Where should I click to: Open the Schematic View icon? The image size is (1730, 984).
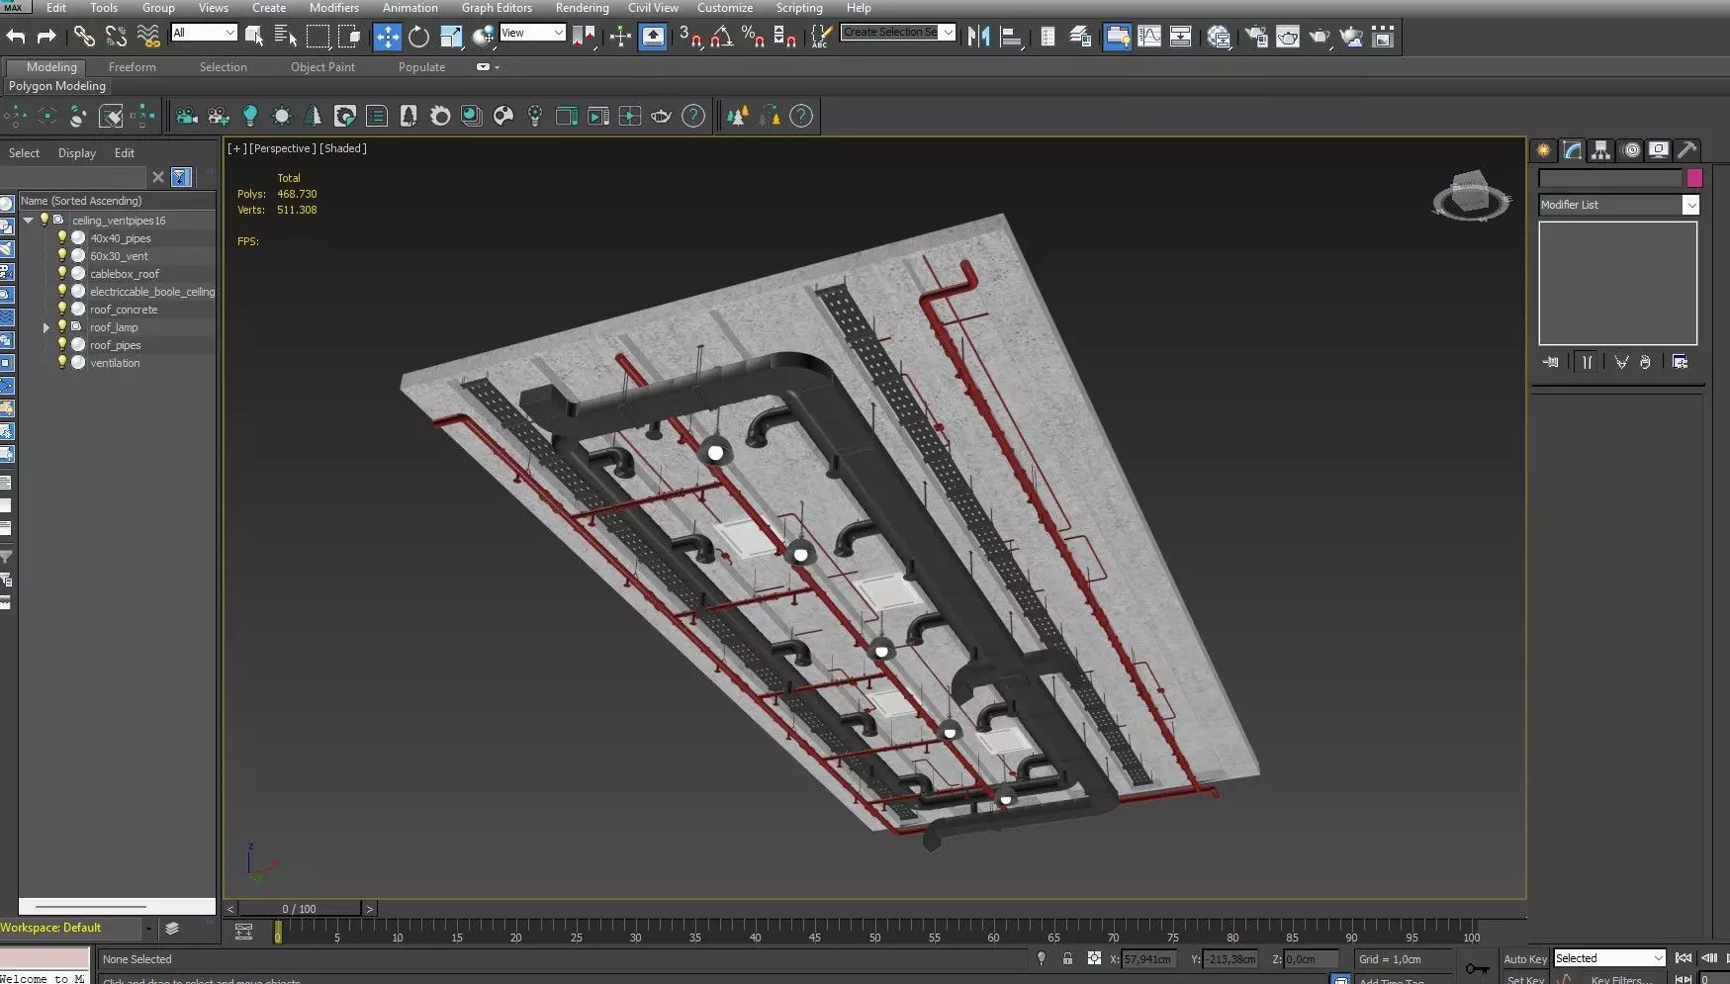click(1181, 37)
